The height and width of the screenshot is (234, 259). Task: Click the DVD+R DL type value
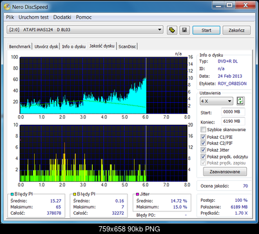(x=227, y=61)
